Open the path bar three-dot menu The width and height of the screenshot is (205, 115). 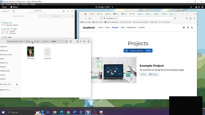tap(66, 42)
